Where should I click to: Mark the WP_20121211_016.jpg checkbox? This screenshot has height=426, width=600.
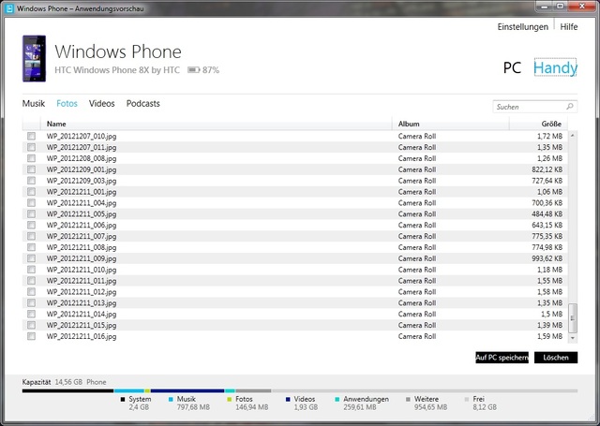click(x=31, y=336)
